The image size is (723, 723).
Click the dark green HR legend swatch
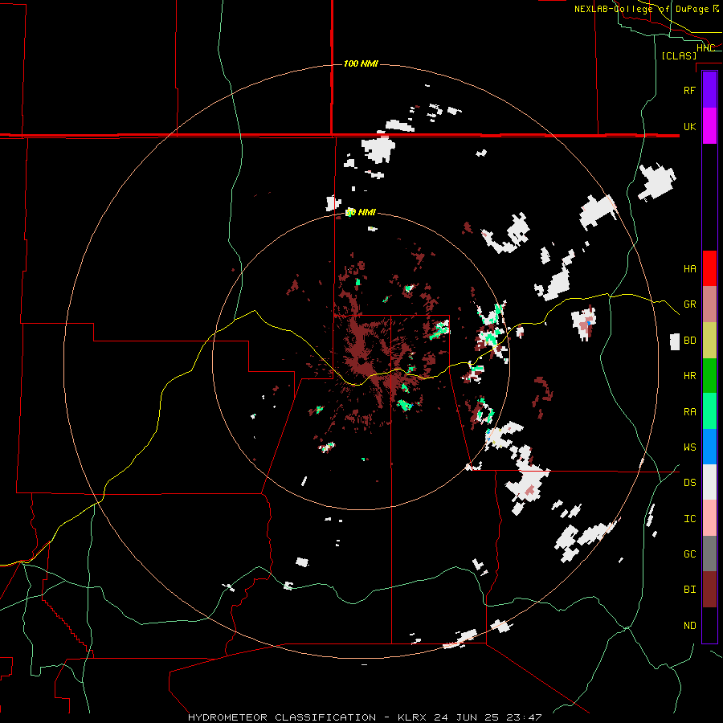[709, 375]
